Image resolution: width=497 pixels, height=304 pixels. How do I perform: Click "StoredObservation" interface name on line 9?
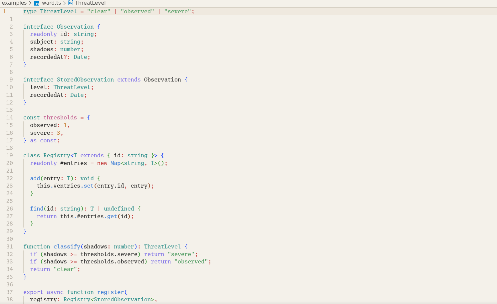pos(85,79)
